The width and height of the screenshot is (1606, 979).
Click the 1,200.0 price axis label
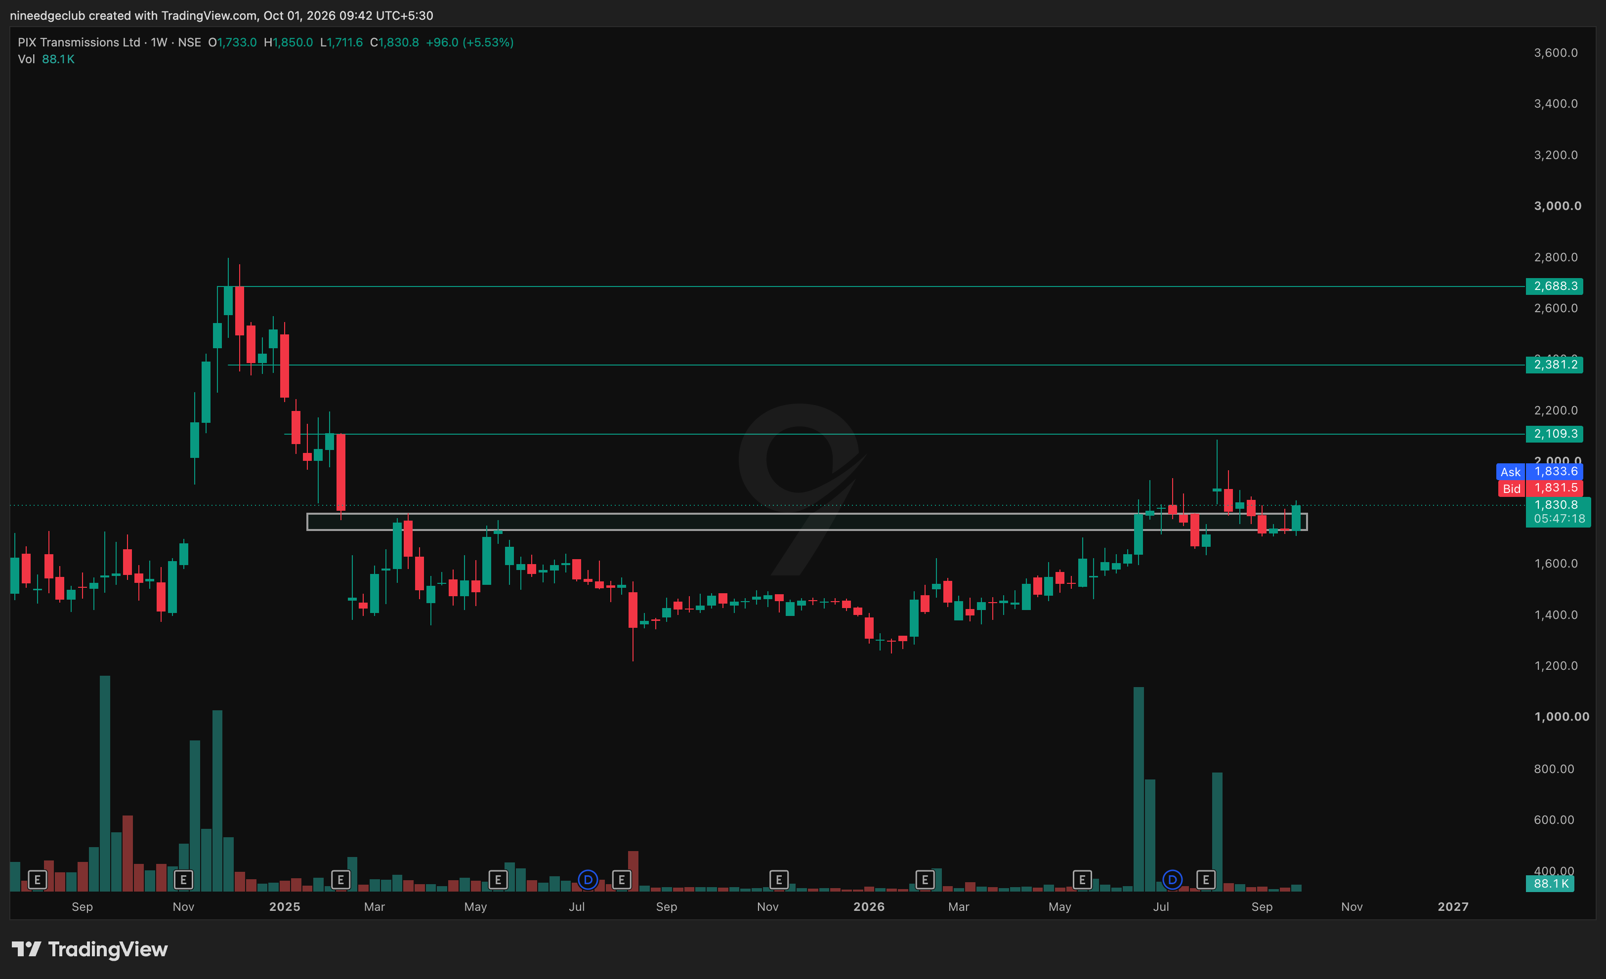click(1556, 666)
